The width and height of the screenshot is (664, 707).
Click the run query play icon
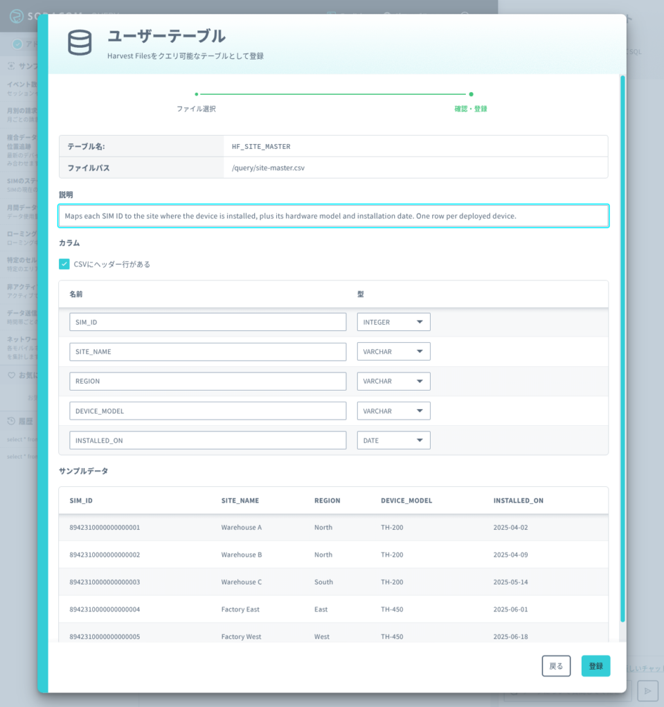648,691
